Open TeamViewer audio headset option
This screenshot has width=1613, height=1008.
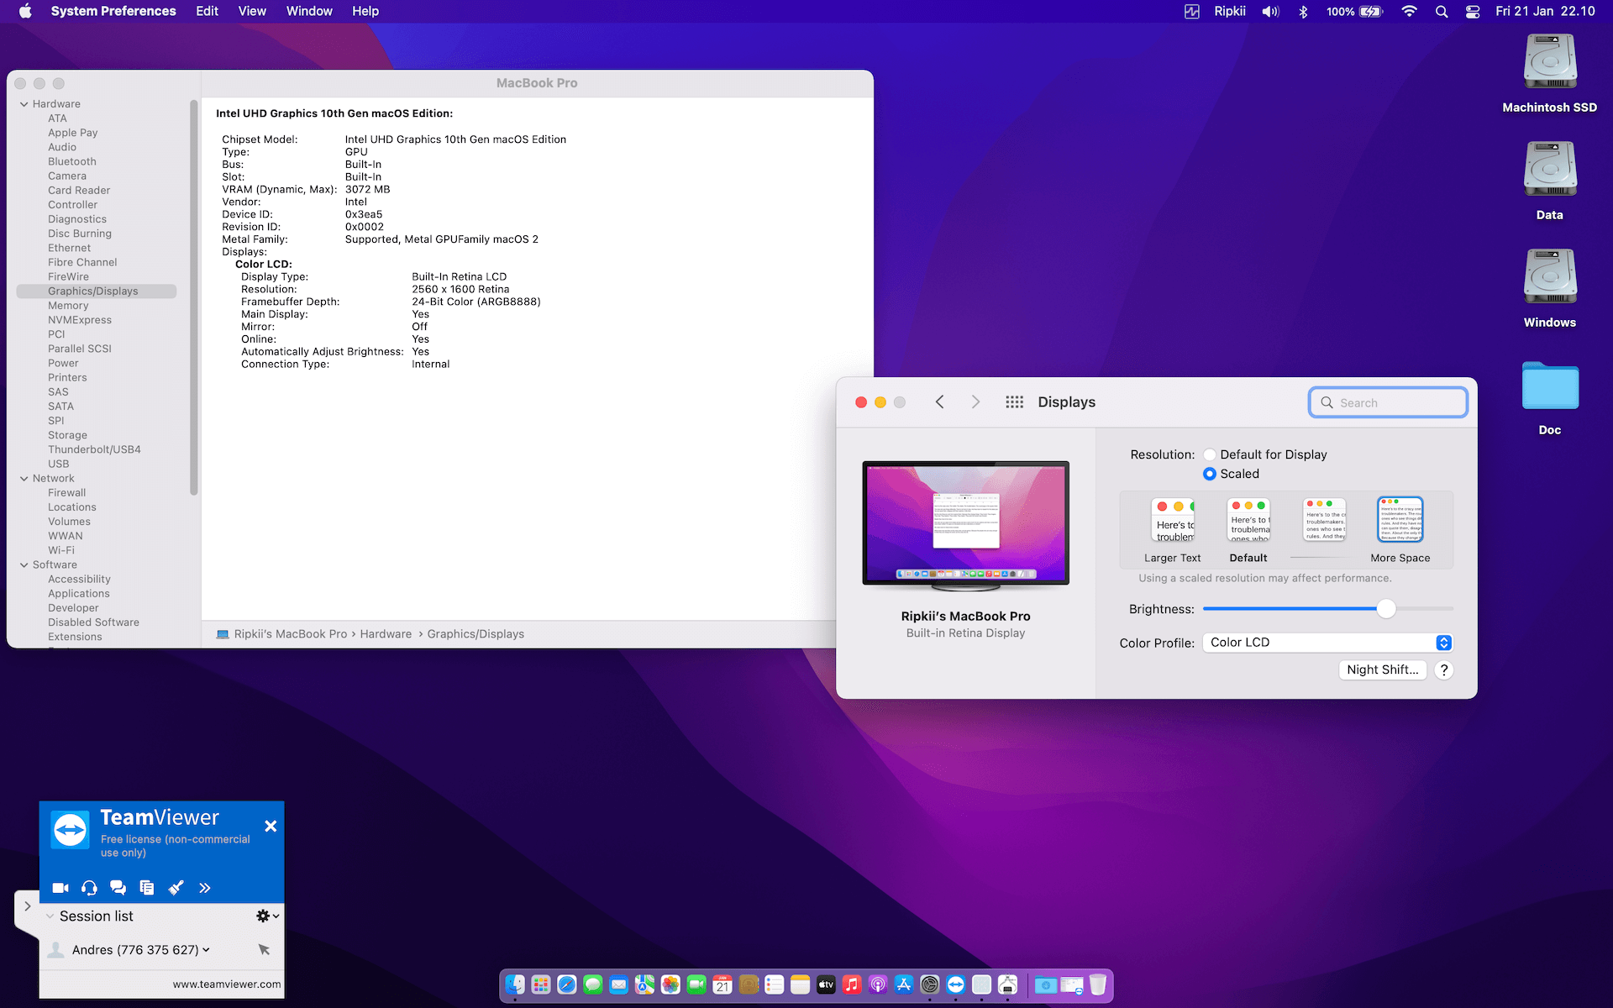pyautogui.click(x=89, y=888)
